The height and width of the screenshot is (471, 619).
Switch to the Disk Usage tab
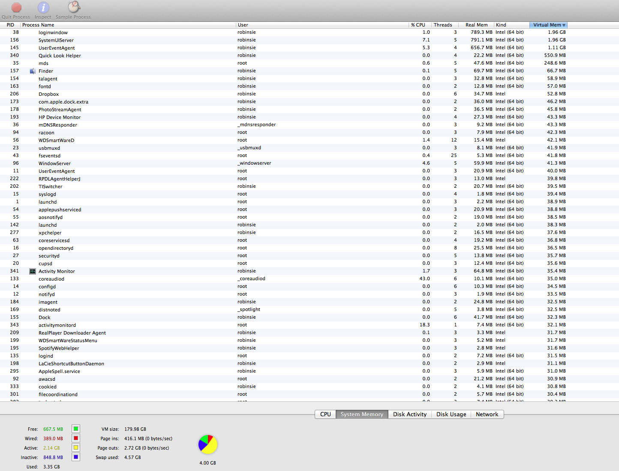coord(451,414)
